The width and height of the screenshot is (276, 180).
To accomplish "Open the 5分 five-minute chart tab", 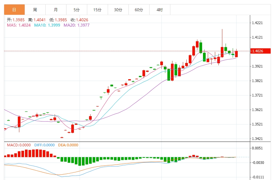I will [77, 10].
